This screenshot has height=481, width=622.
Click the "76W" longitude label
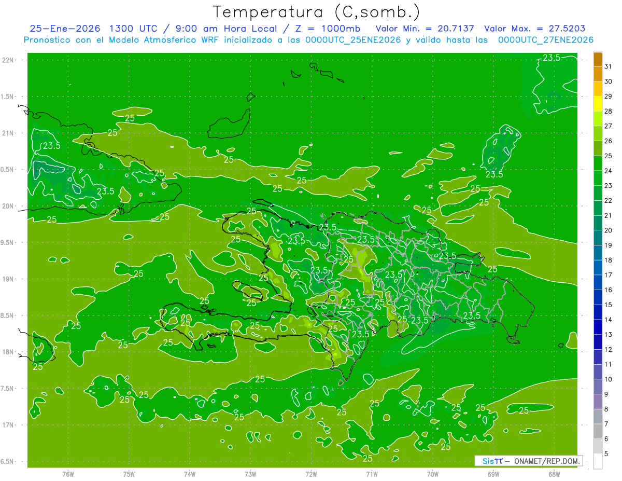[68, 474]
